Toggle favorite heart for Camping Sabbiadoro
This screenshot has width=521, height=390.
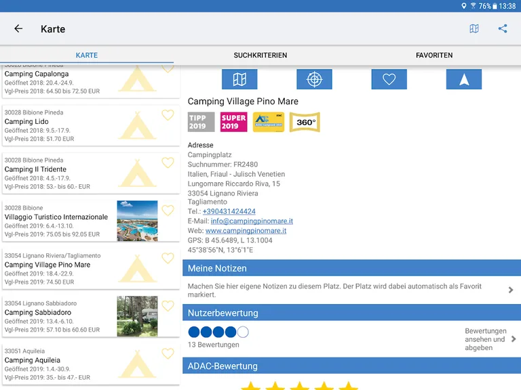pyautogui.click(x=168, y=306)
